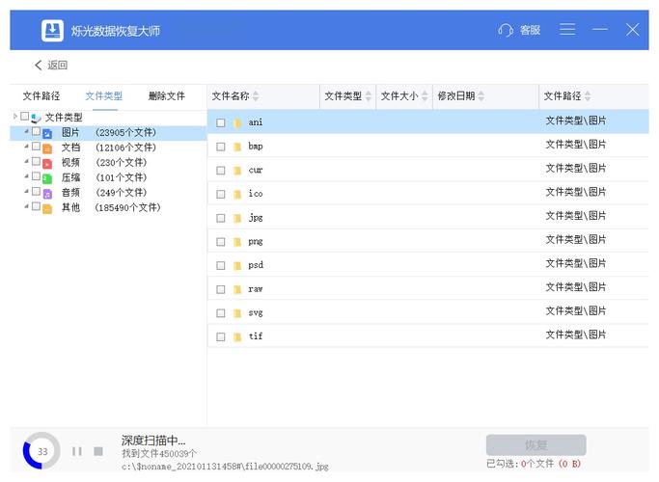This screenshot has height=482, width=659.
Task: Tick the 文档 tree checkbox
Action: [36, 147]
